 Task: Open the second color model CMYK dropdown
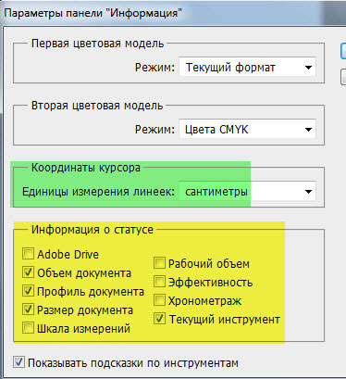[x=247, y=129]
